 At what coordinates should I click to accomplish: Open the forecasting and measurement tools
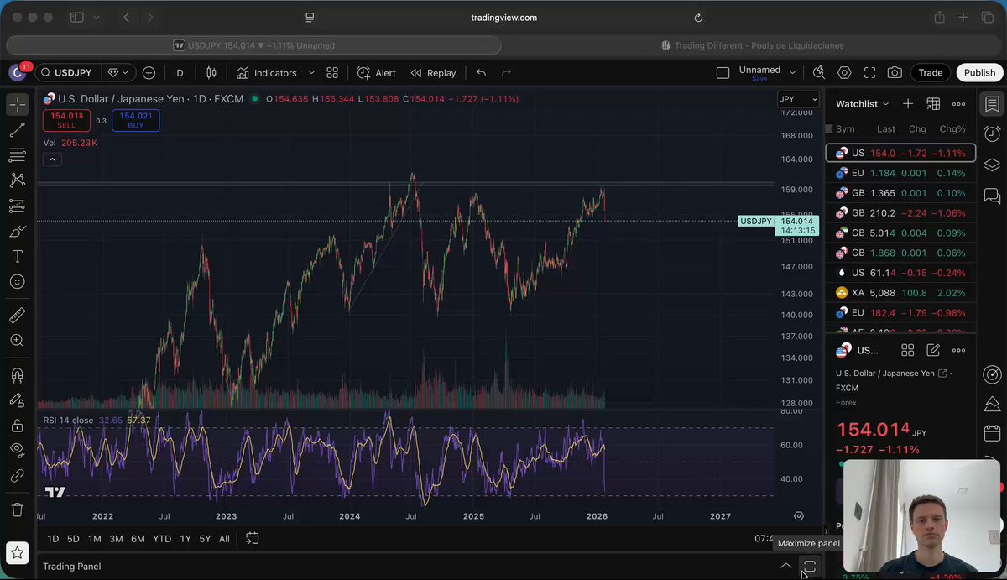pyautogui.click(x=18, y=206)
